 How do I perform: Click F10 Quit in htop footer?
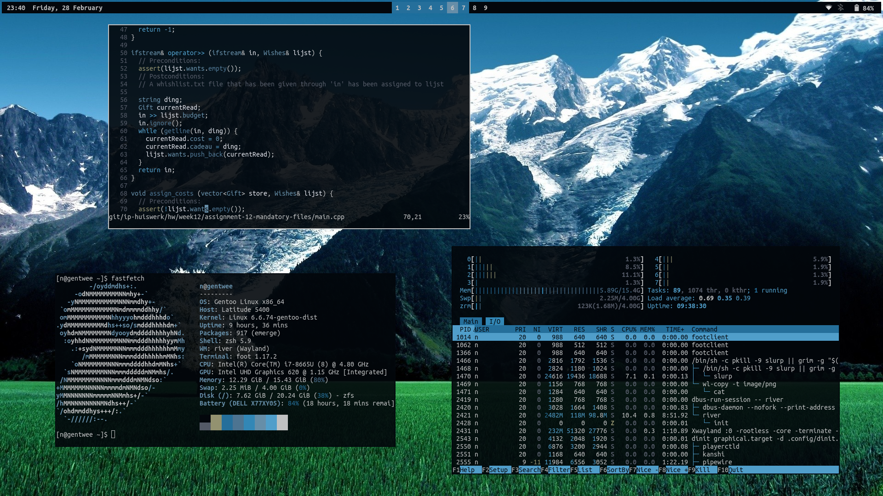[x=732, y=470]
